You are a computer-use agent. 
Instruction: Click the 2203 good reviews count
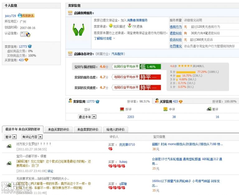131,117
